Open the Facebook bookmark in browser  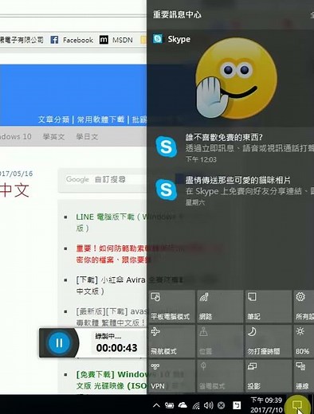pyautogui.click(x=72, y=40)
